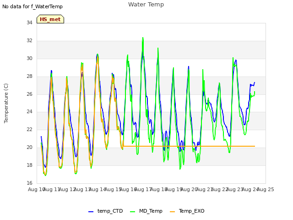Viewport: 293px width, 220px height.
Task: Click the y-axis tick label 28
Action: click(x=29, y=77)
